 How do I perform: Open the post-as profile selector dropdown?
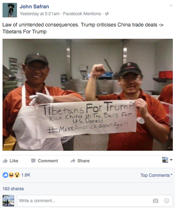(167, 160)
